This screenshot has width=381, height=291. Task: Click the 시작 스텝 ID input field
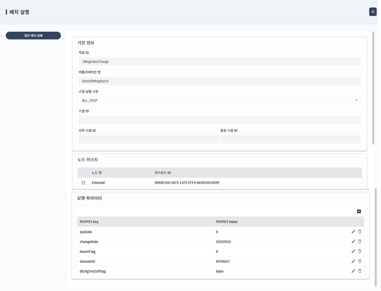pos(149,139)
